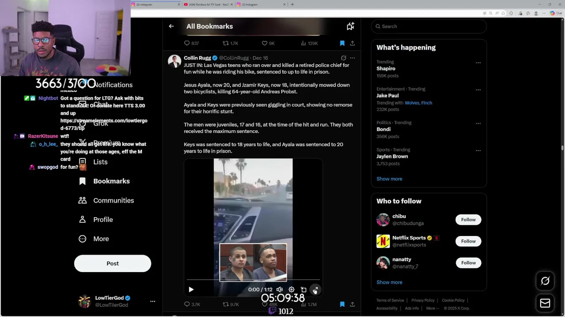Screen dimensions: 565x317
Task: Open more options for Shapiro trend
Action: [x=478, y=63]
